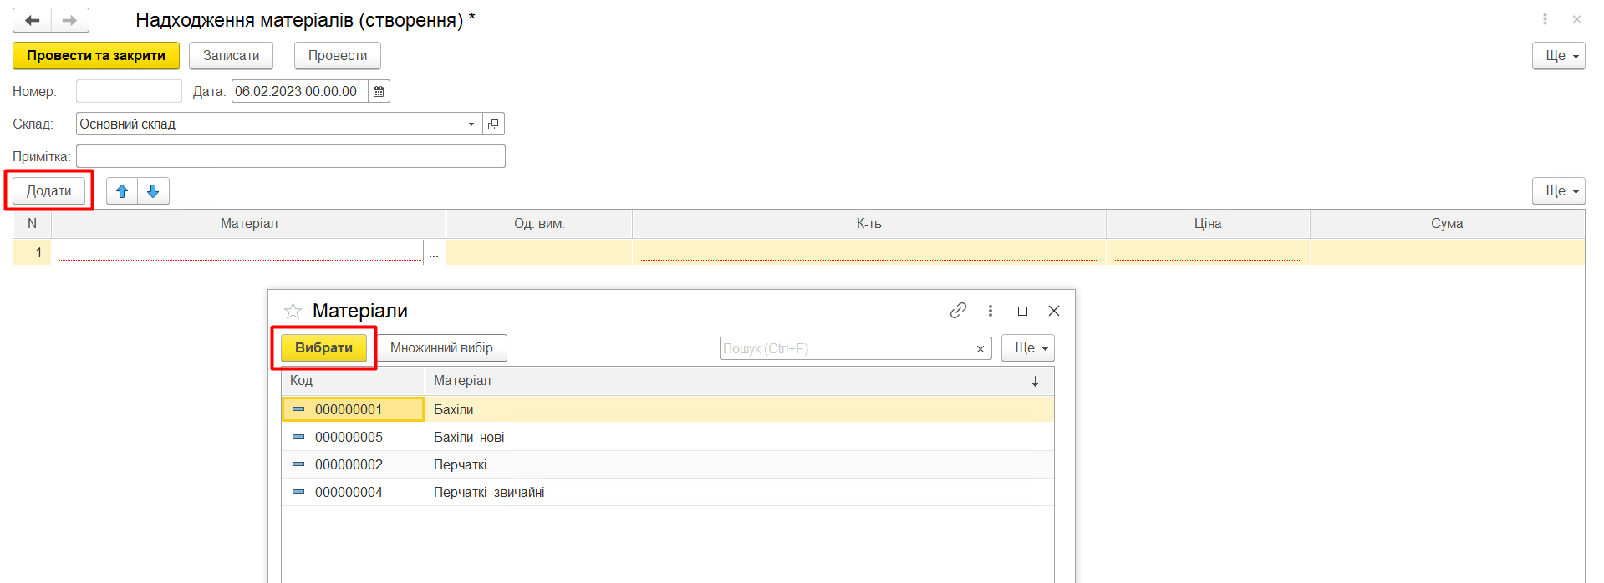This screenshot has height=583, width=1604.
Task: Click the back navigation arrow
Action: click(33, 20)
